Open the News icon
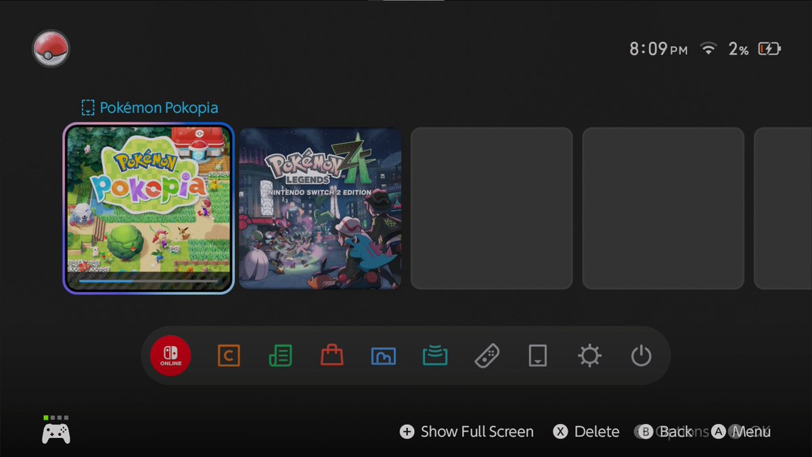This screenshot has width=812, height=457. point(280,355)
